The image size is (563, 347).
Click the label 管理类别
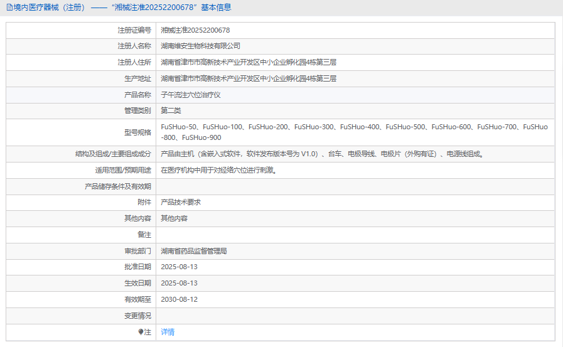click(138, 110)
